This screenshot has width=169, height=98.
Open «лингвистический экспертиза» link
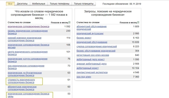[x=92, y=72]
